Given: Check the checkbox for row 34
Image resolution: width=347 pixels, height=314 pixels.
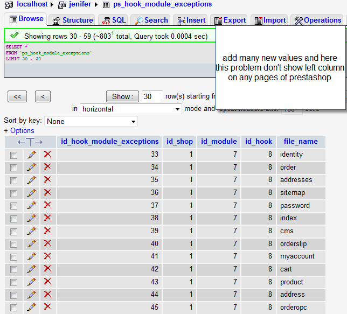Looking at the screenshot, I should (x=13, y=168).
